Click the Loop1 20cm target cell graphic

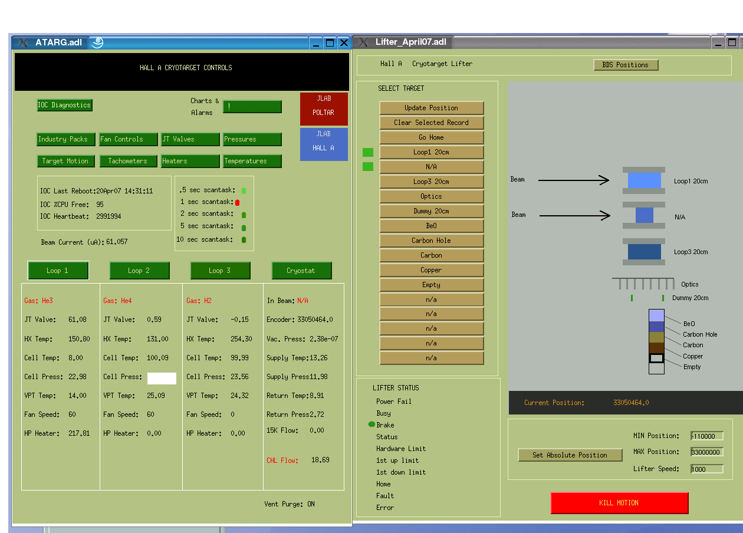(644, 180)
